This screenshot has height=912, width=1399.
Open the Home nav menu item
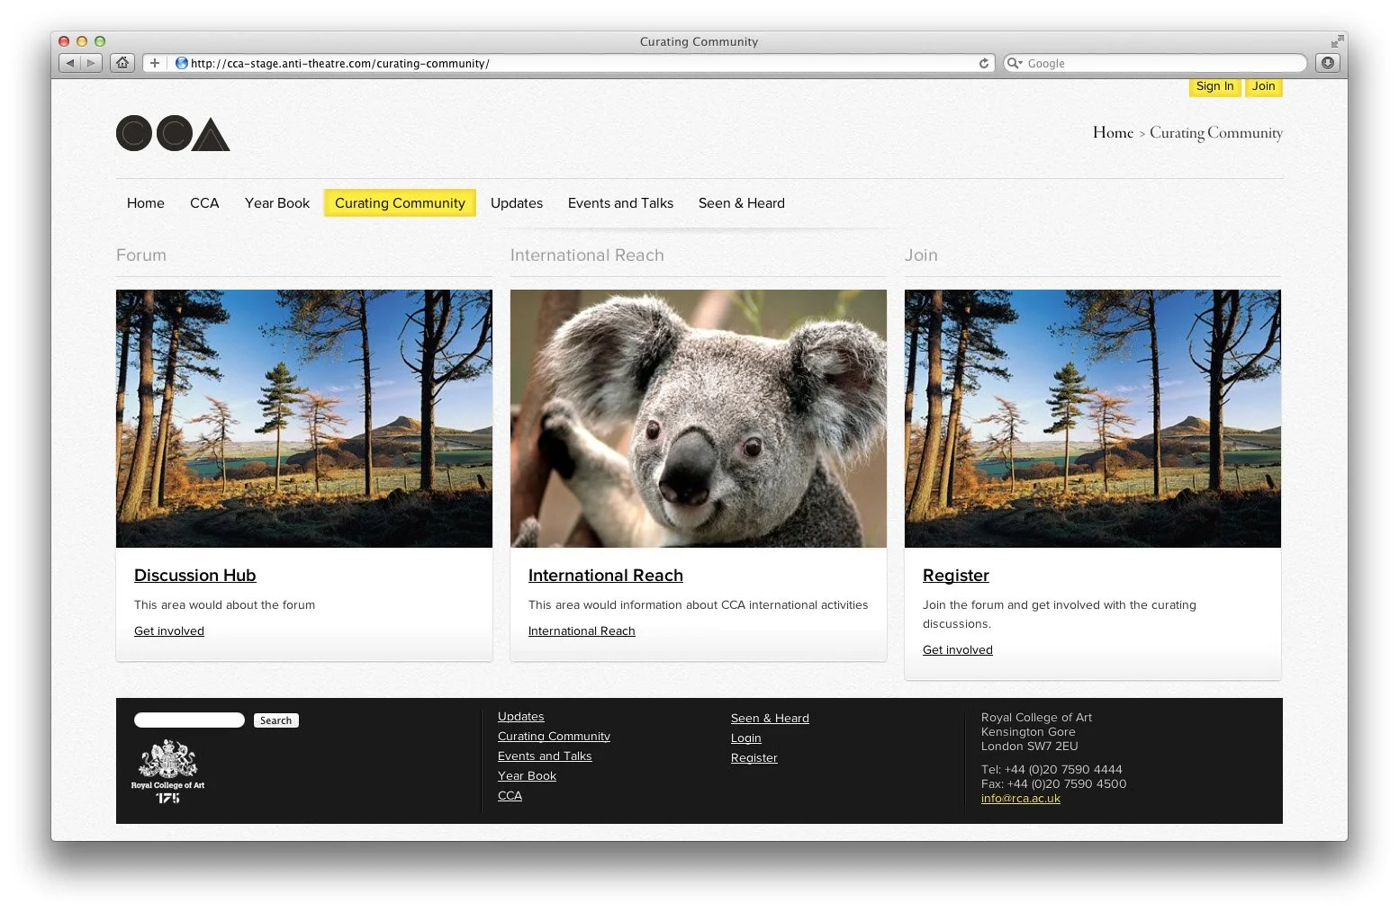point(146,203)
